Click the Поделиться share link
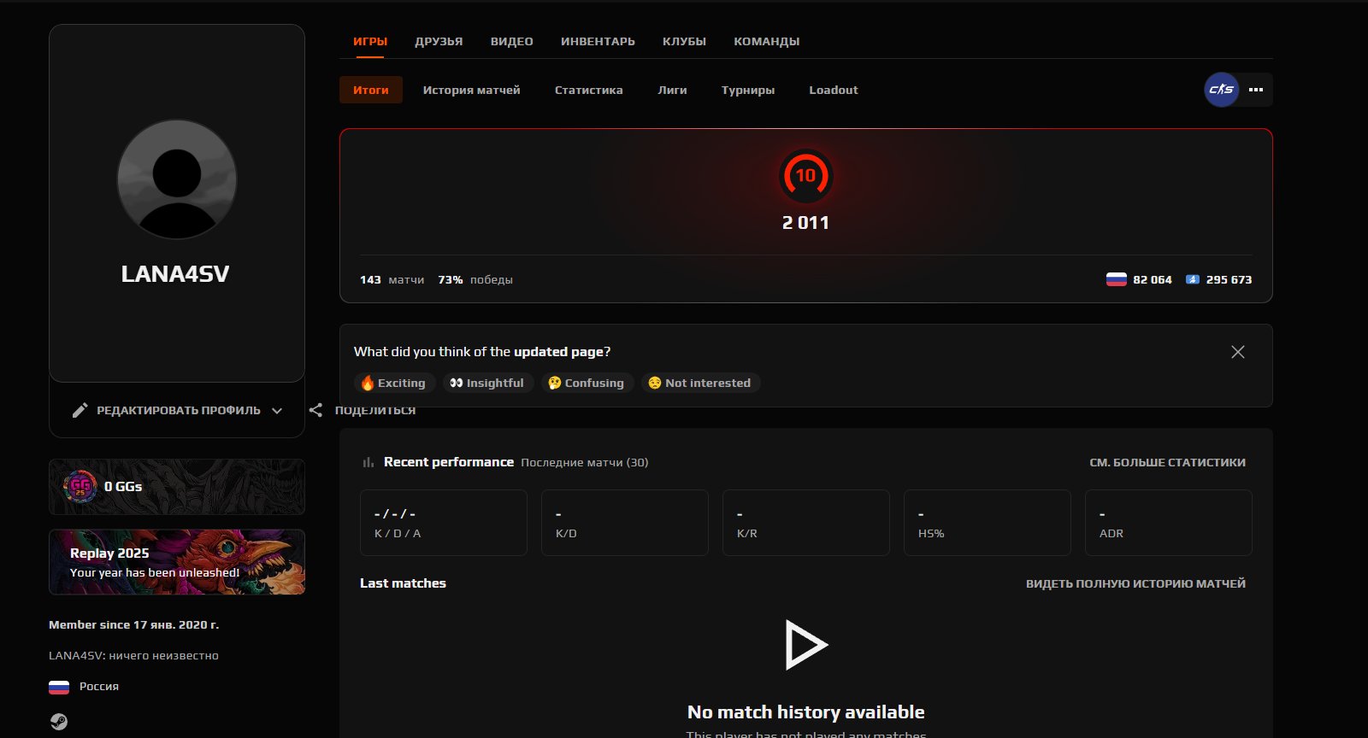 (x=375, y=410)
